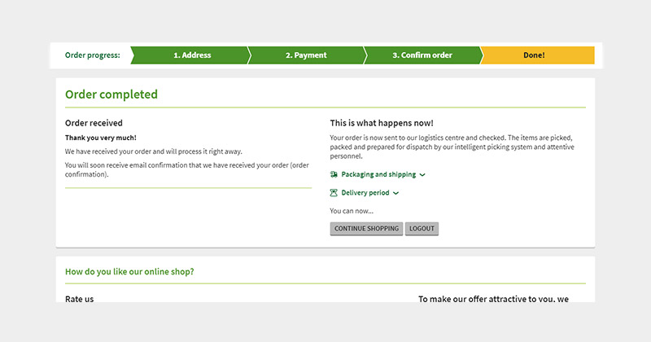
Task: Select the yellow Done! progress step
Action: [x=537, y=55]
